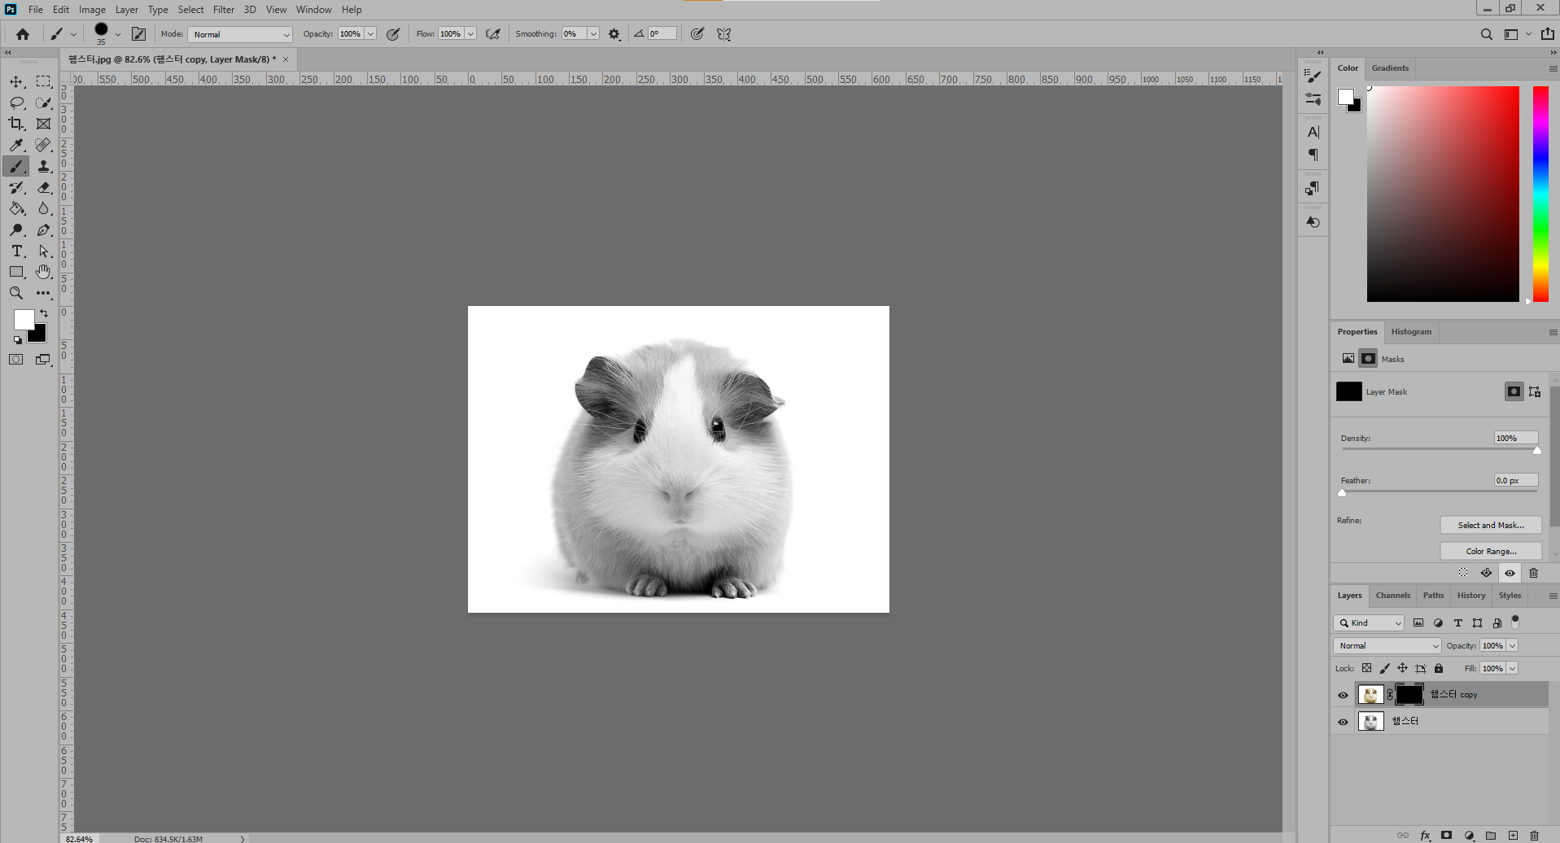
Task: Open the Filter menu
Action: point(224,10)
